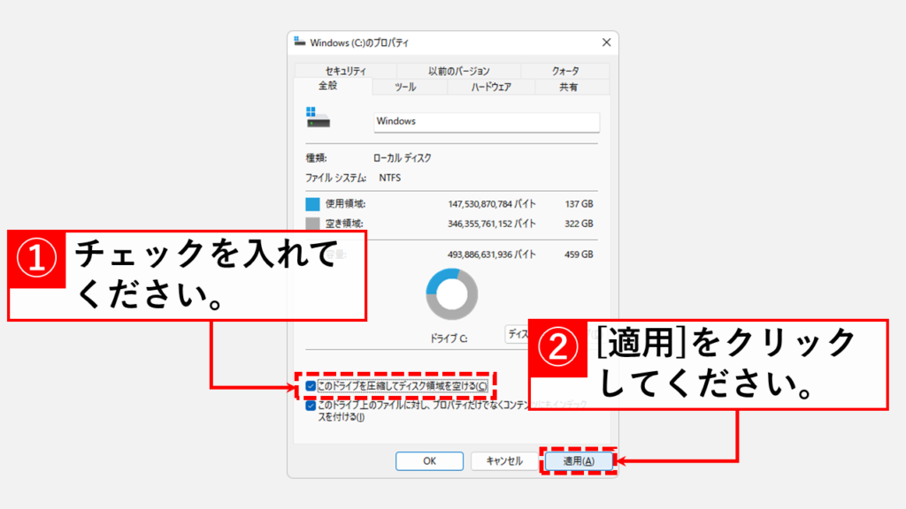Close the Windows (C:) properties dialog
Screen dimensions: 906x509
click(x=606, y=42)
